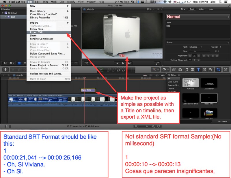Adjust the timeline zoom slider
The height and width of the screenshot is (178, 231).
pos(147,126)
